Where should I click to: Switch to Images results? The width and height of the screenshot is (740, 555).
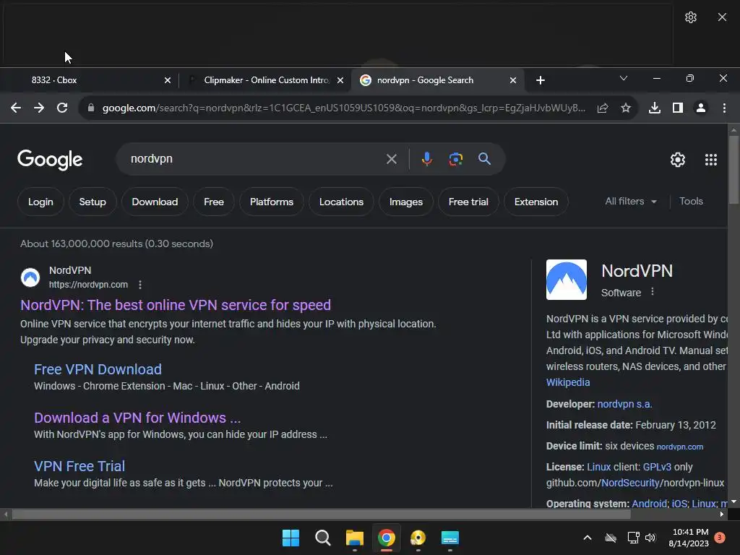pyautogui.click(x=406, y=202)
